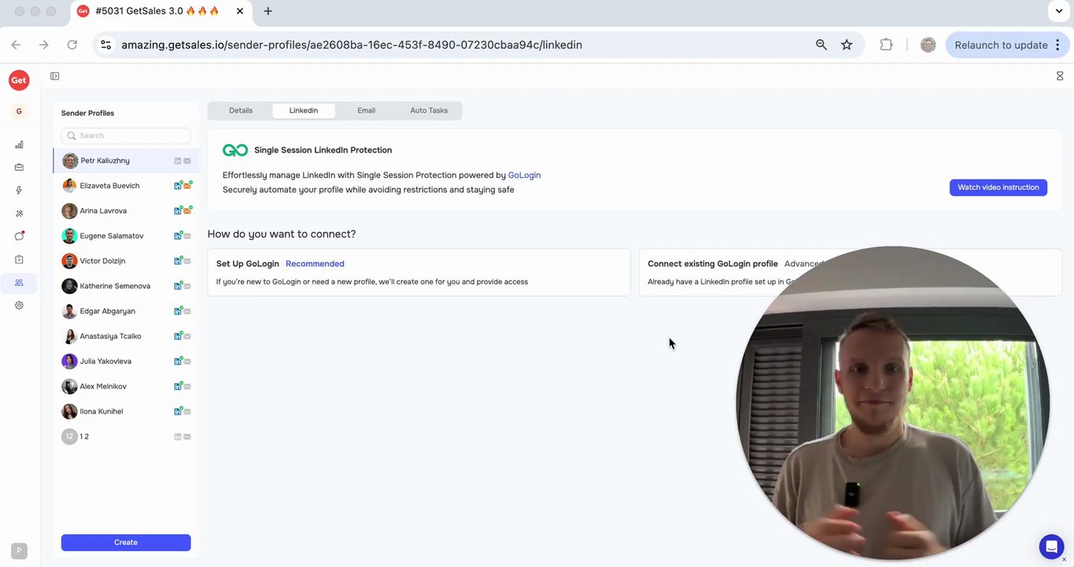Click the browser zoom magnifier icon
This screenshot has width=1074, height=567.
click(x=821, y=45)
